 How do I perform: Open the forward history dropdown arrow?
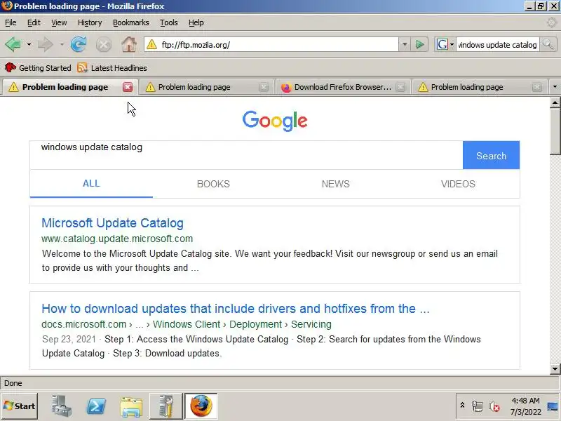tap(62, 45)
